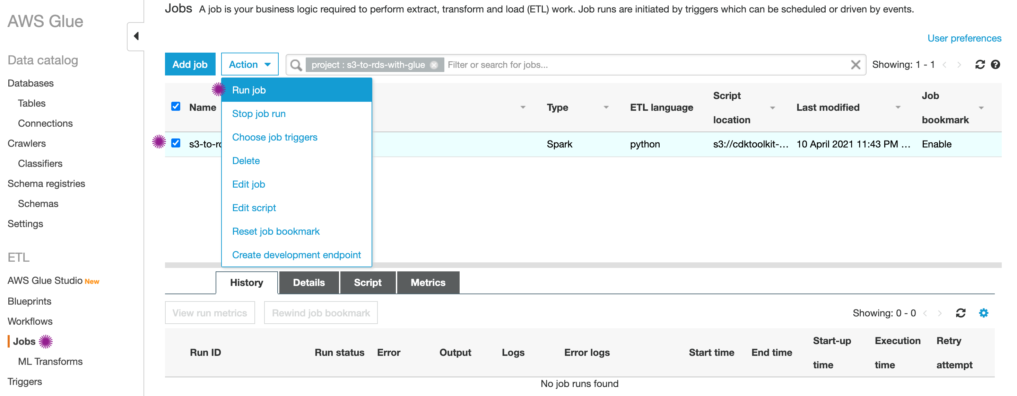Click the search magnifier icon

296,65
